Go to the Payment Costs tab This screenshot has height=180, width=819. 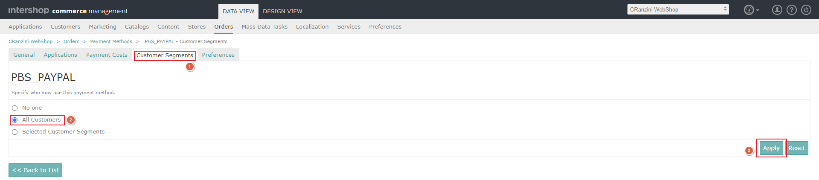(107, 55)
